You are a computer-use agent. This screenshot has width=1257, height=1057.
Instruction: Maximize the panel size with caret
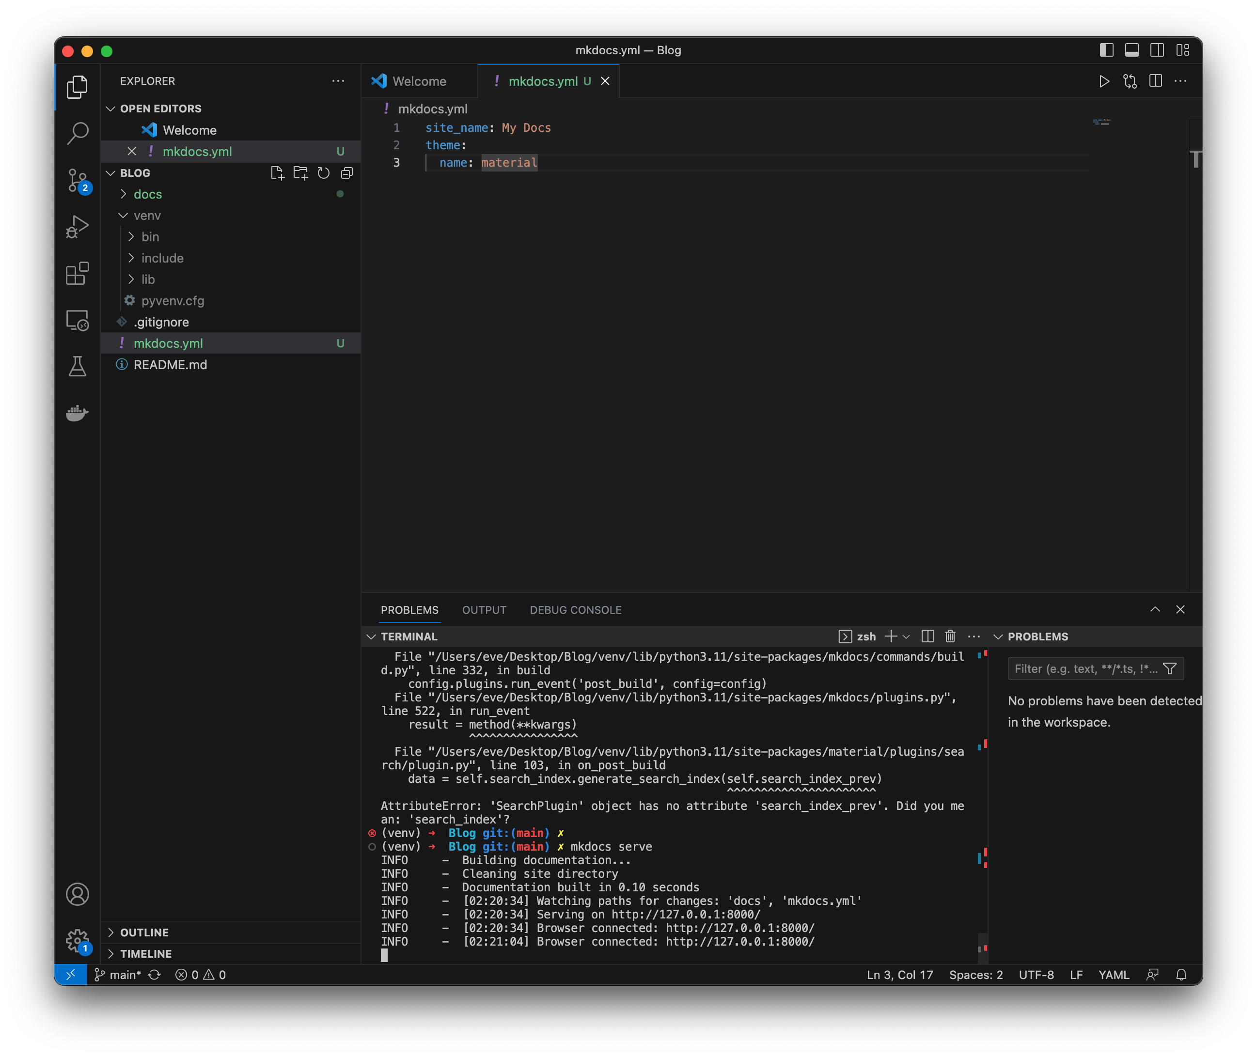pyautogui.click(x=1155, y=609)
